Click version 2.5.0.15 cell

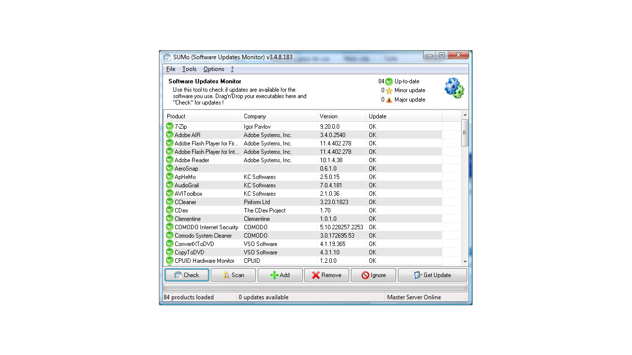pos(330,177)
